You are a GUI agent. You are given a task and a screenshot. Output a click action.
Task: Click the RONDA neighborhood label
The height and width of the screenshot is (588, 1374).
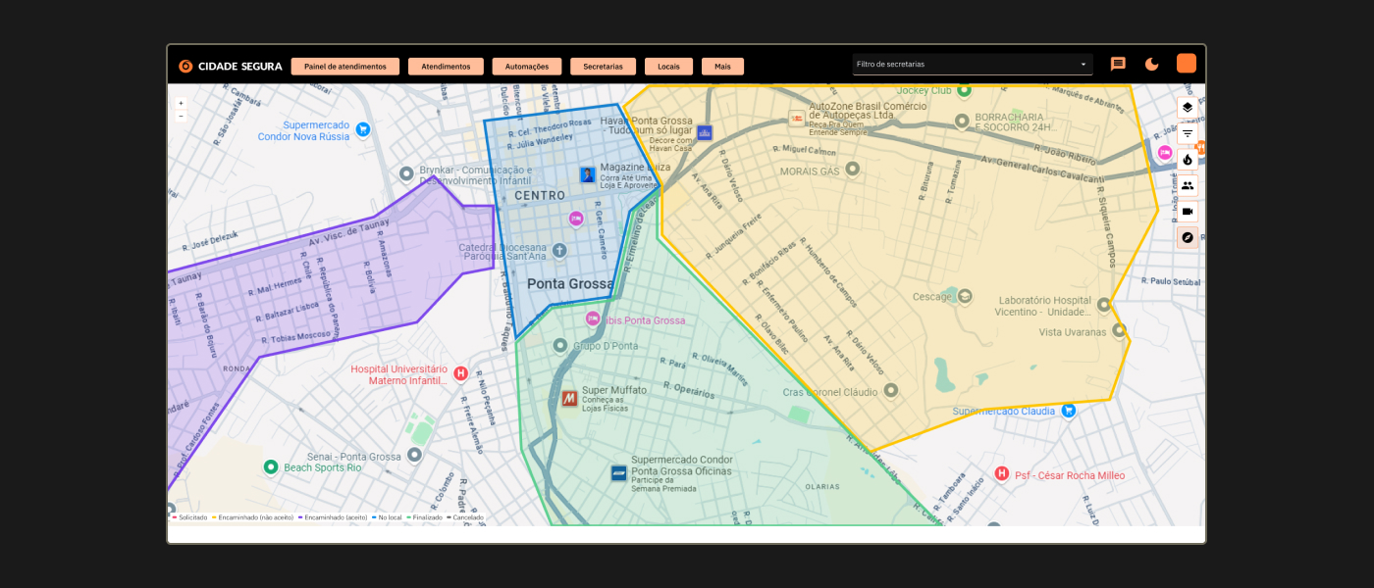[x=237, y=368]
